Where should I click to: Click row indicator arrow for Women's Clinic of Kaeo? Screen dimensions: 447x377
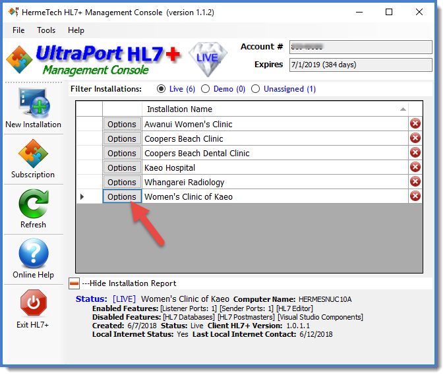coord(82,196)
